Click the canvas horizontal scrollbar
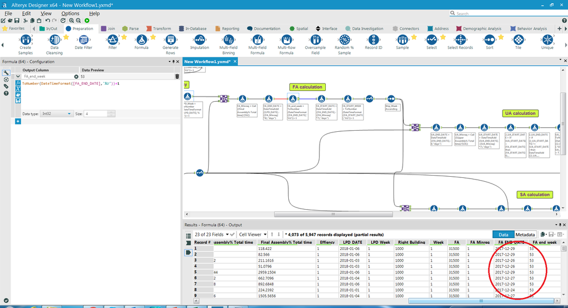Image resolution: width=568 pixels, height=308 pixels. [x=333, y=214]
